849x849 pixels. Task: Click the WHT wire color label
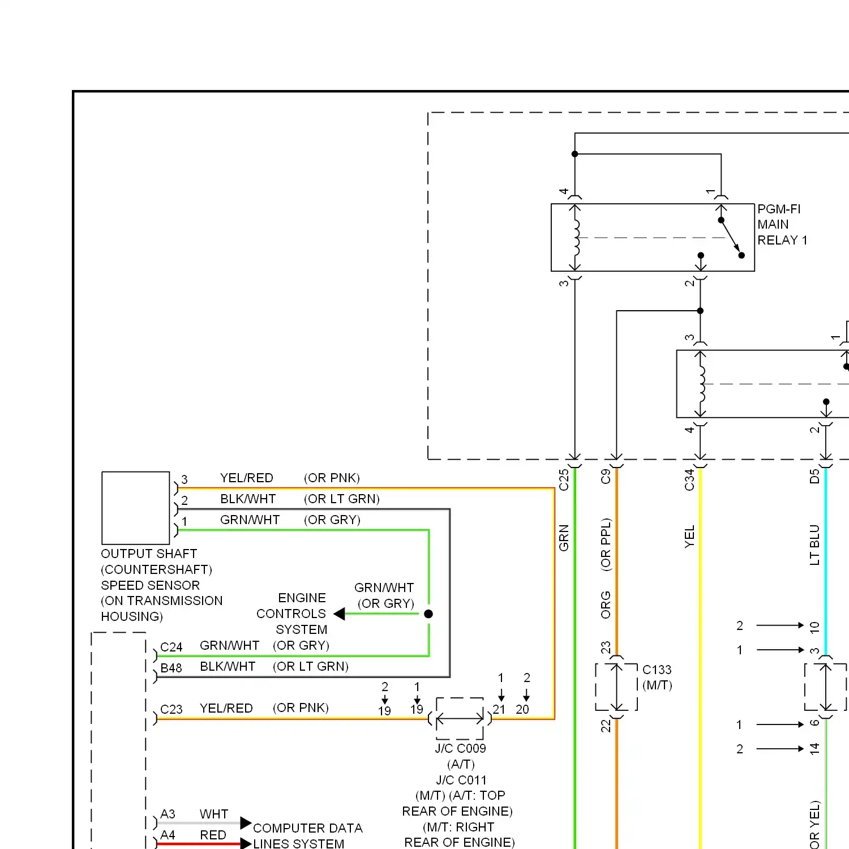click(x=214, y=814)
